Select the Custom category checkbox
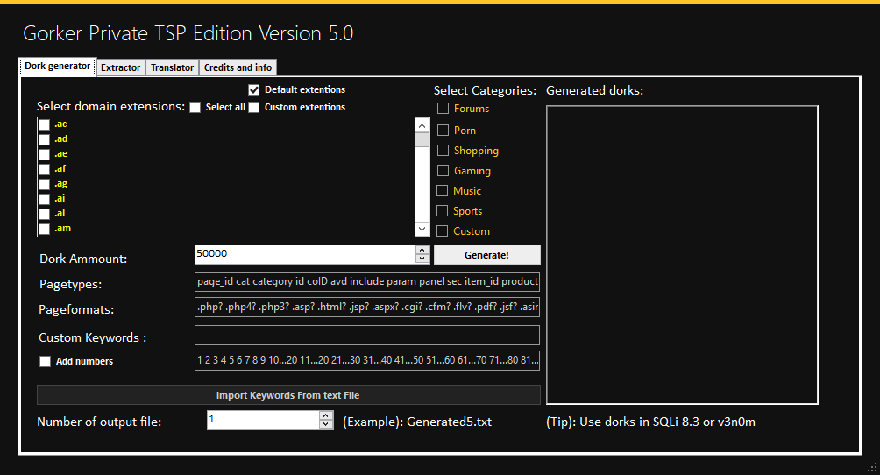This screenshot has width=880, height=475. [443, 230]
